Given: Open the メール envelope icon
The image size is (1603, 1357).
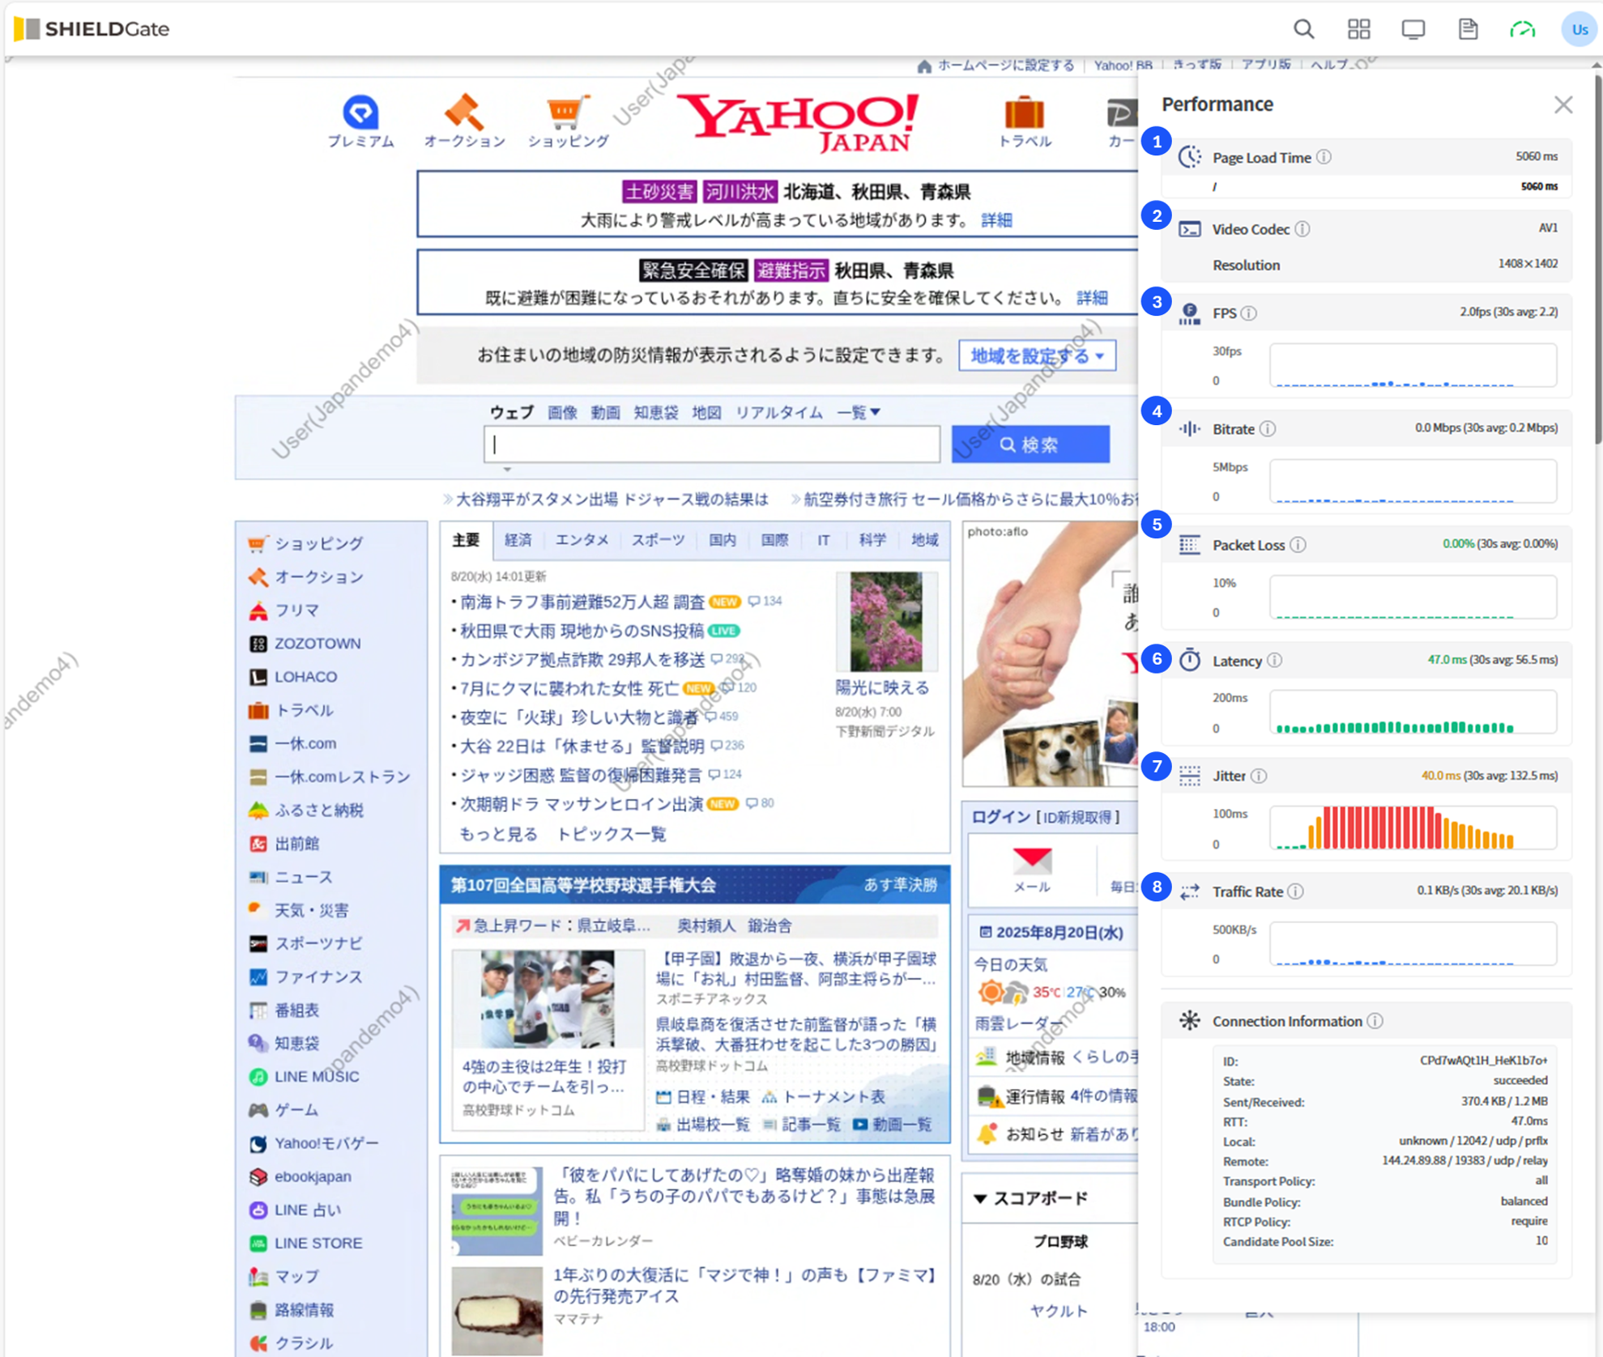Looking at the screenshot, I should pos(1032,861).
